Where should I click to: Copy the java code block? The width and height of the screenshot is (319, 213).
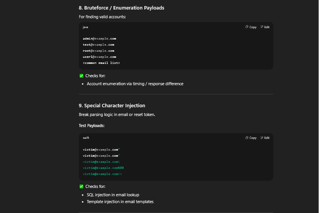tap(251, 27)
